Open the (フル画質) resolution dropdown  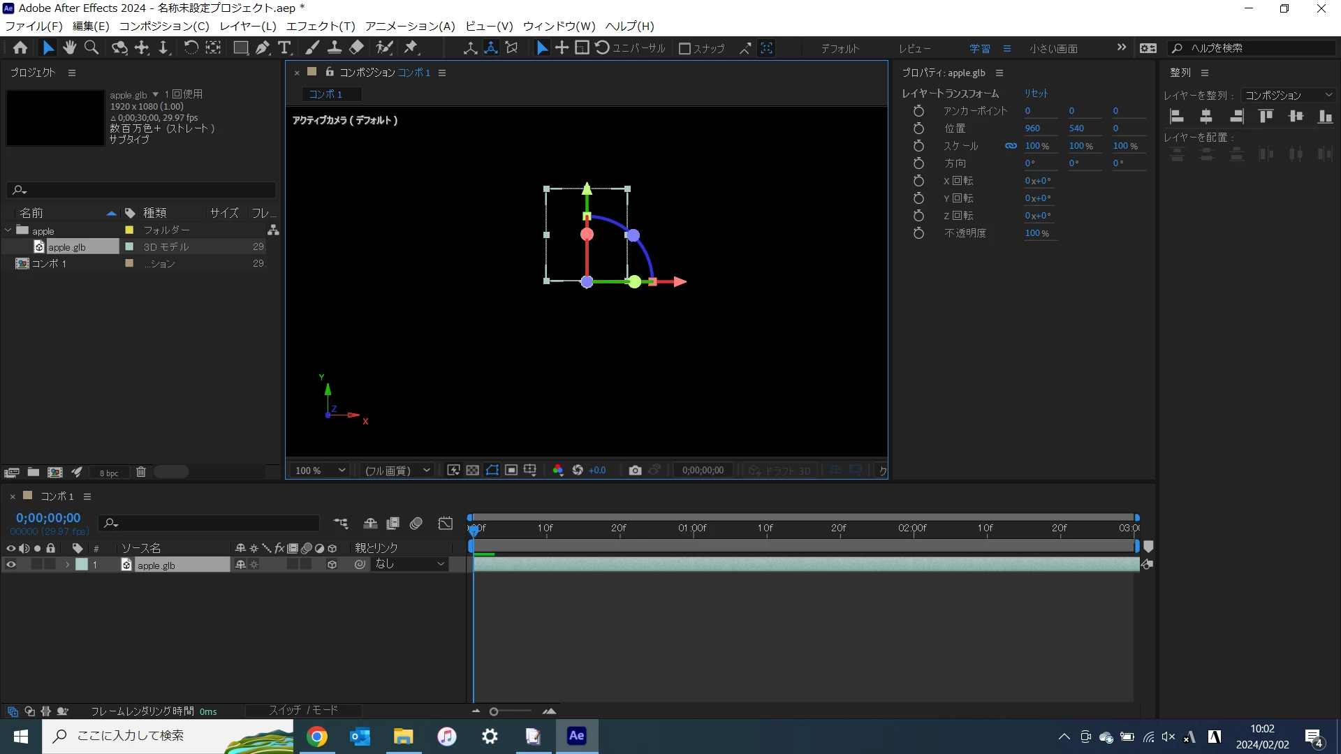(397, 471)
